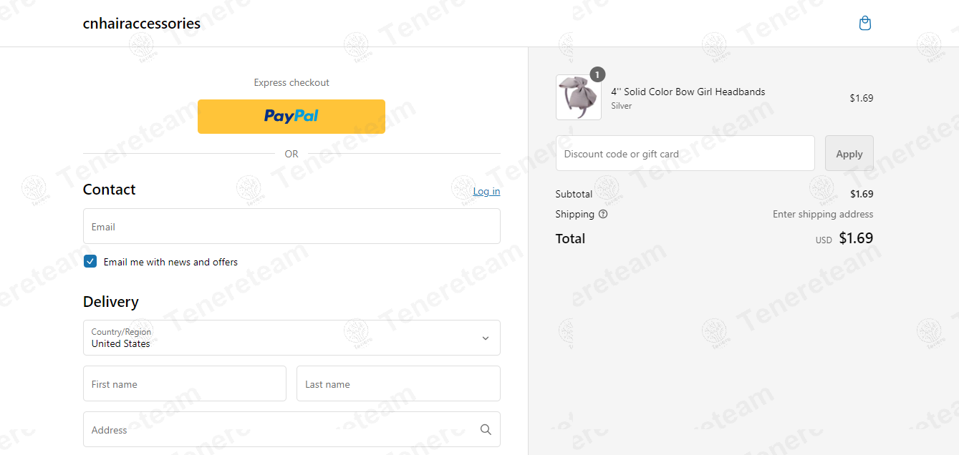Click the Log in link
The width and height of the screenshot is (959, 455).
coord(486,191)
